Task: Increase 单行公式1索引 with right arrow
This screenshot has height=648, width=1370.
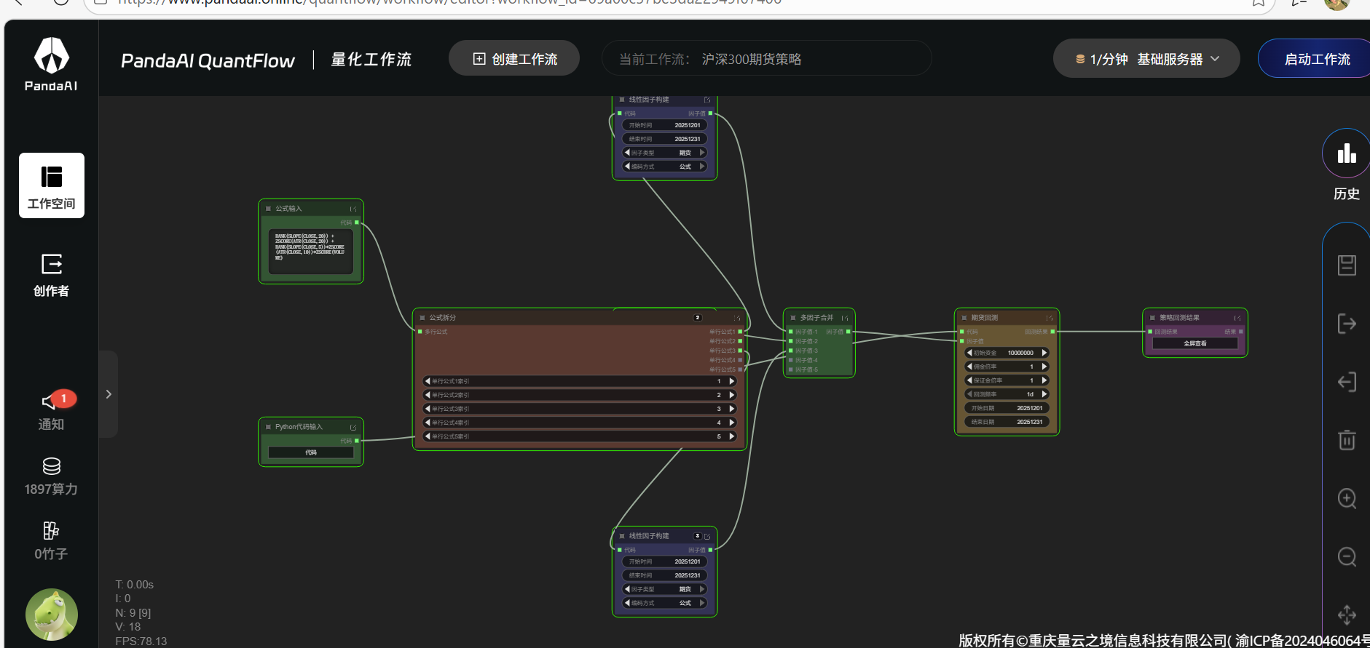Action: pyautogui.click(x=732, y=381)
